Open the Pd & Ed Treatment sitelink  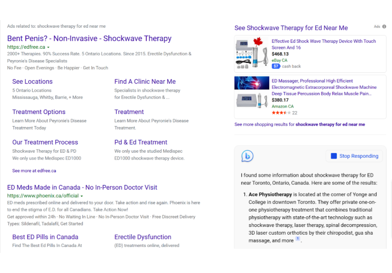(141, 142)
